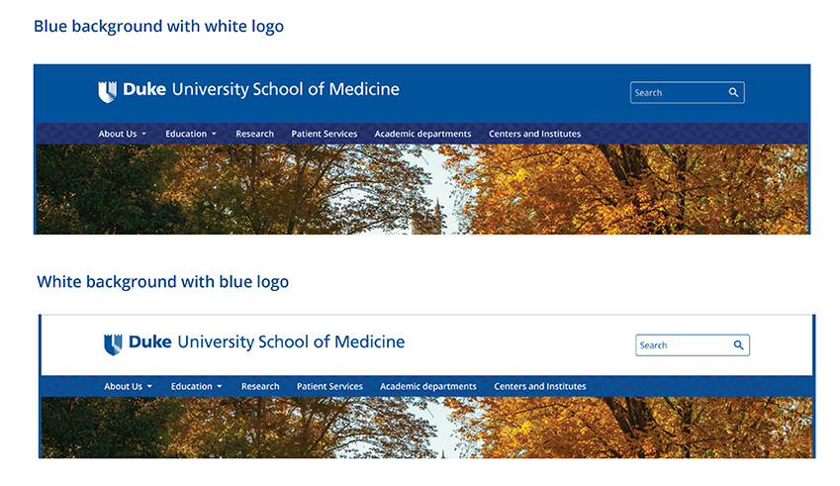Expand Education arrow in bottom navigation

point(220,386)
